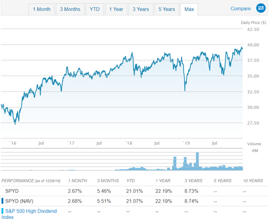Image resolution: width=269 pixels, height=221 pixels.
Task: Select the 5 Years tab
Action: tap(167, 9)
